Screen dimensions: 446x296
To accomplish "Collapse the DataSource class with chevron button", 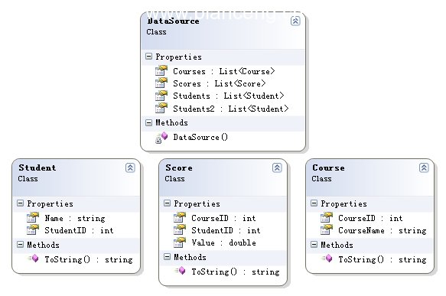I will [295, 21].
